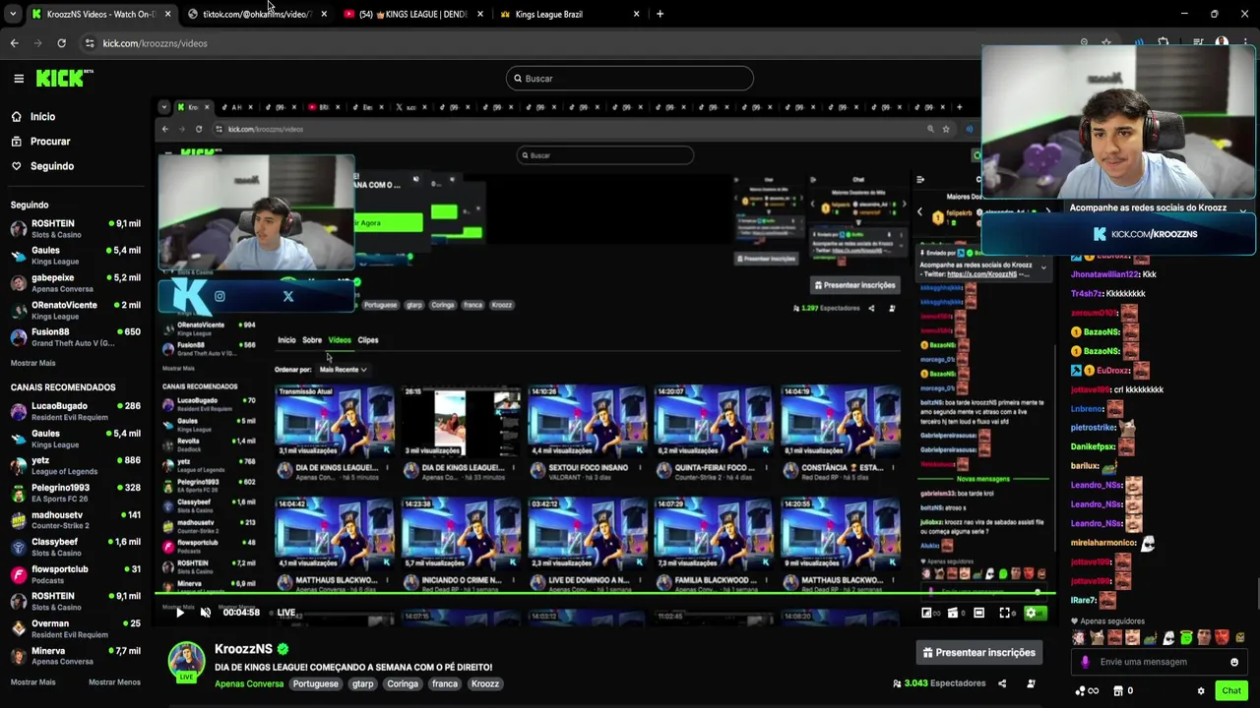Toggle picture-in-picture mini player
Viewport: 1260px width, 708px height.
click(927, 613)
